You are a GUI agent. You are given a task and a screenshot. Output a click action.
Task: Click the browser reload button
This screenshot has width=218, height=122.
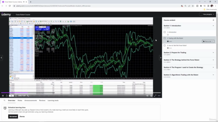tap(10, 6)
